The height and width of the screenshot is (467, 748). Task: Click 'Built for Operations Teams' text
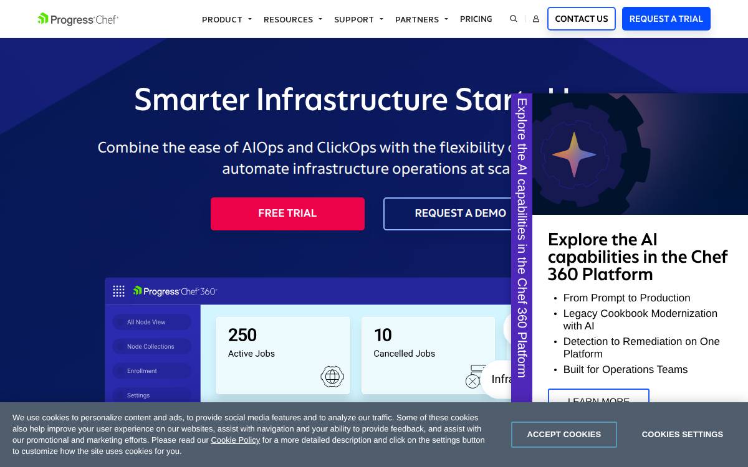pos(625,370)
